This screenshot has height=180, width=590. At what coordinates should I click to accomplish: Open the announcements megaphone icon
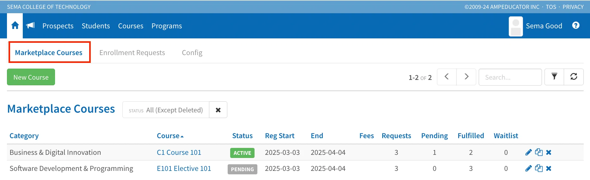[30, 25]
